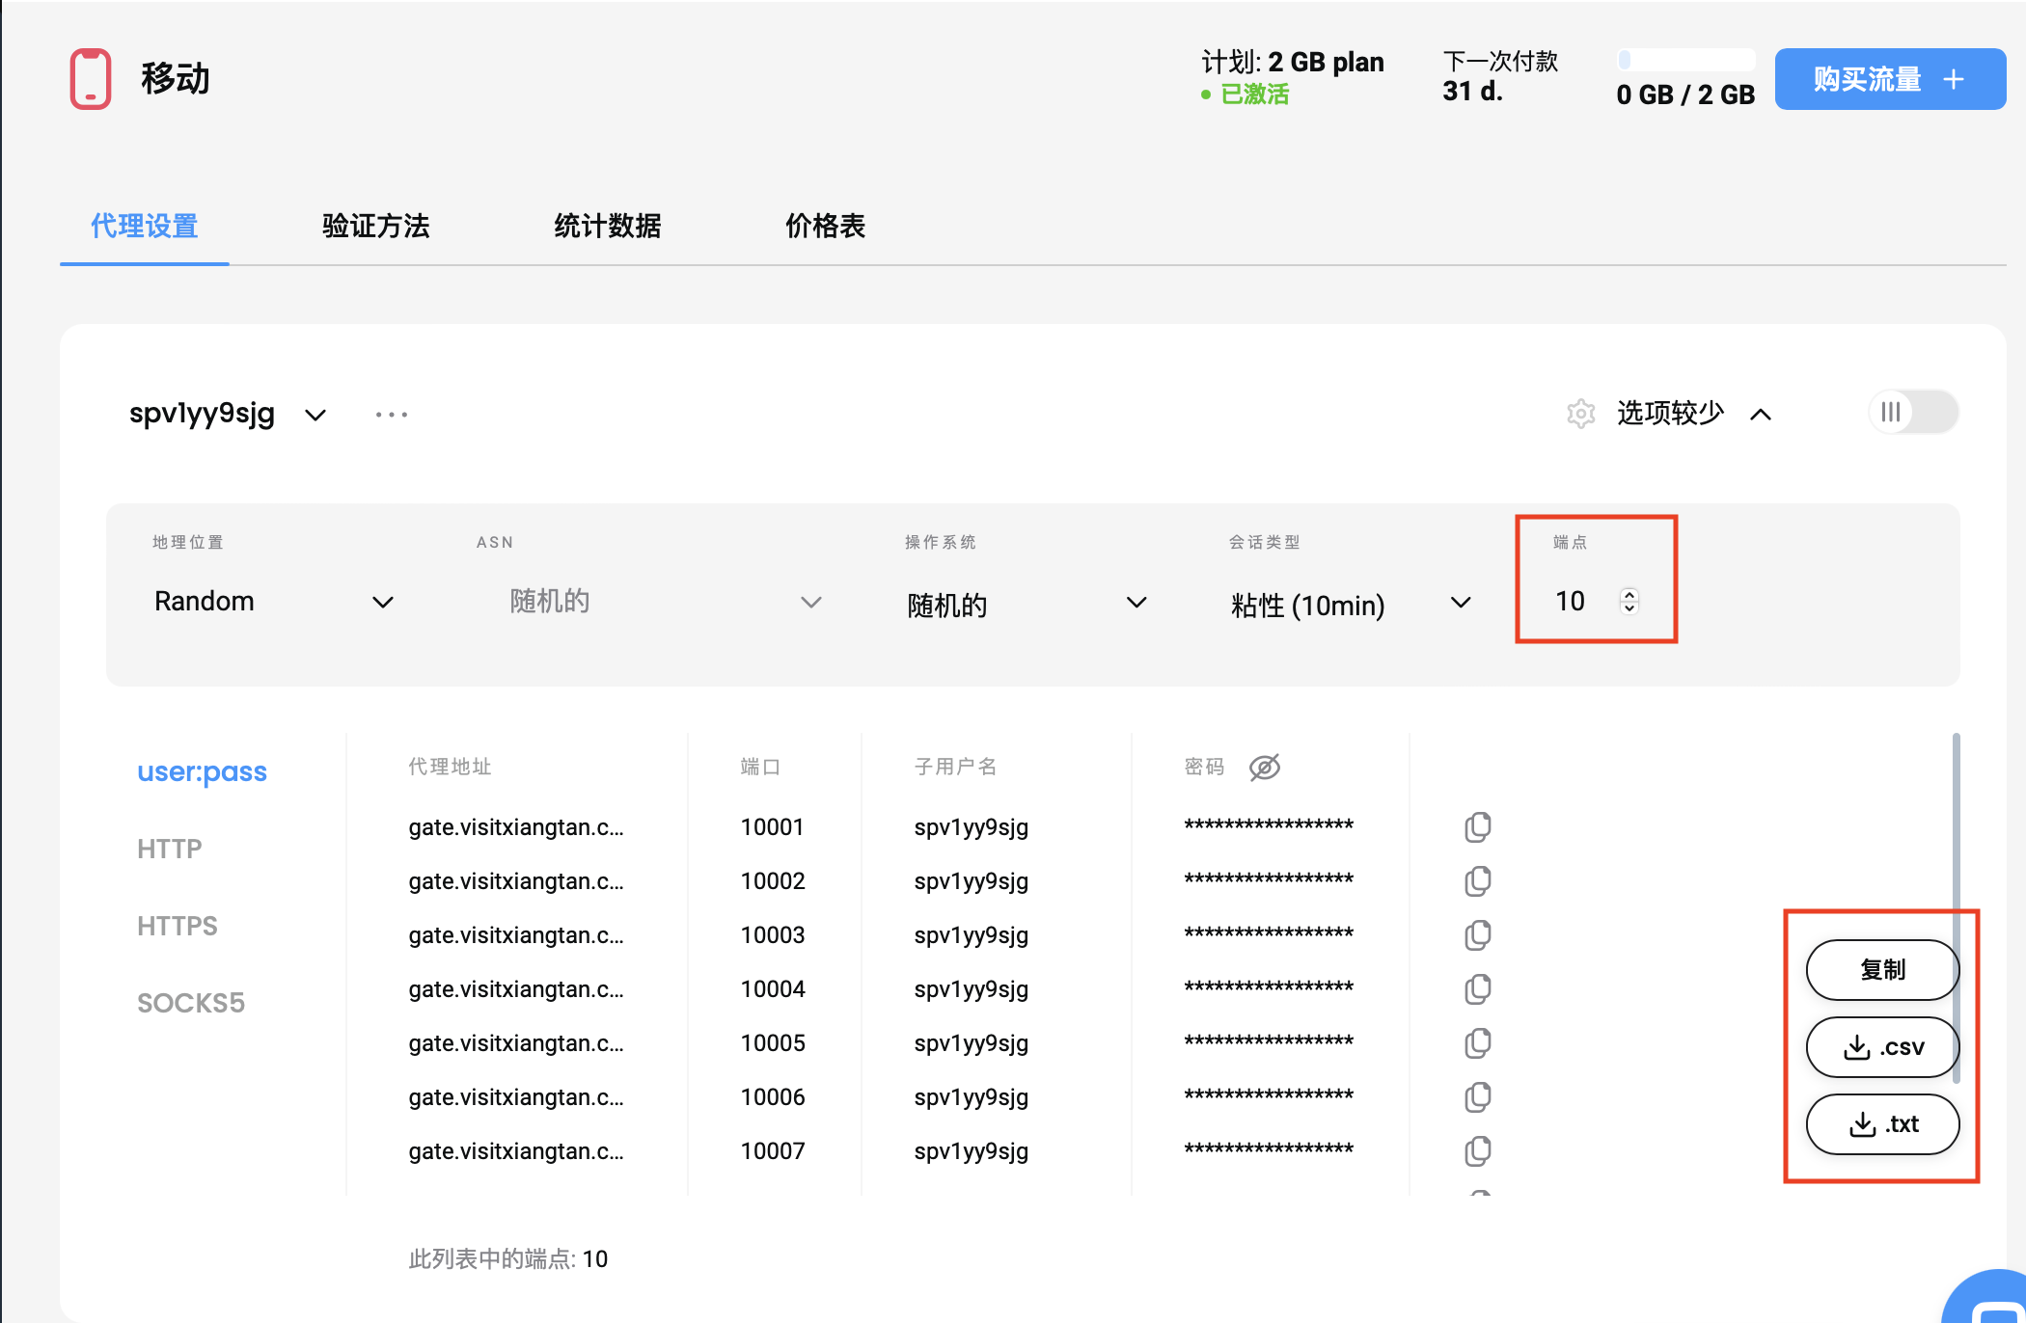The image size is (2026, 1323).
Task: Click the port 10001 cell
Action: click(x=773, y=827)
